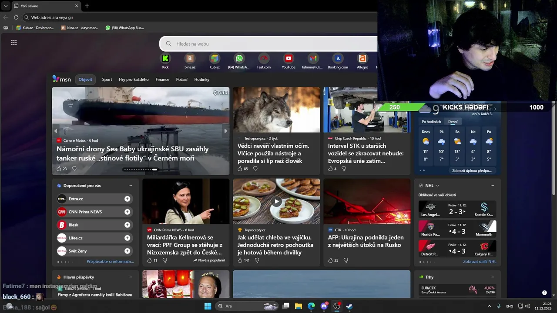Reload the page with the refresh icon

[16, 17]
